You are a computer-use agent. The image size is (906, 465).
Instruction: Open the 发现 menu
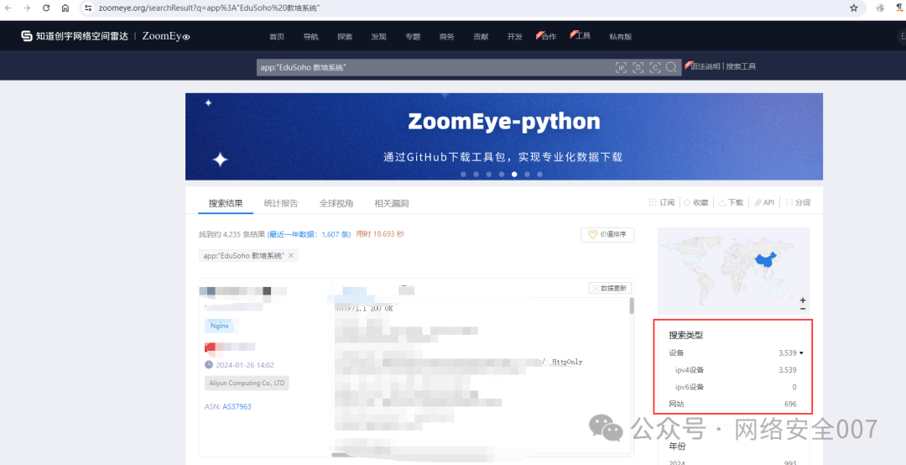point(379,36)
